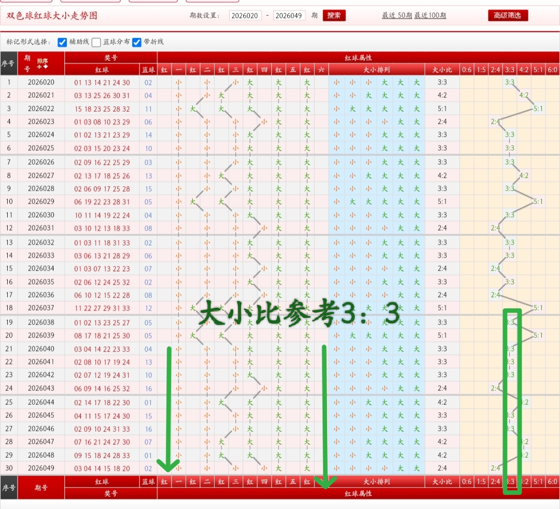Click top 2:4 ratio column header
The height and width of the screenshot is (509, 560).
pyautogui.click(x=495, y=69)
